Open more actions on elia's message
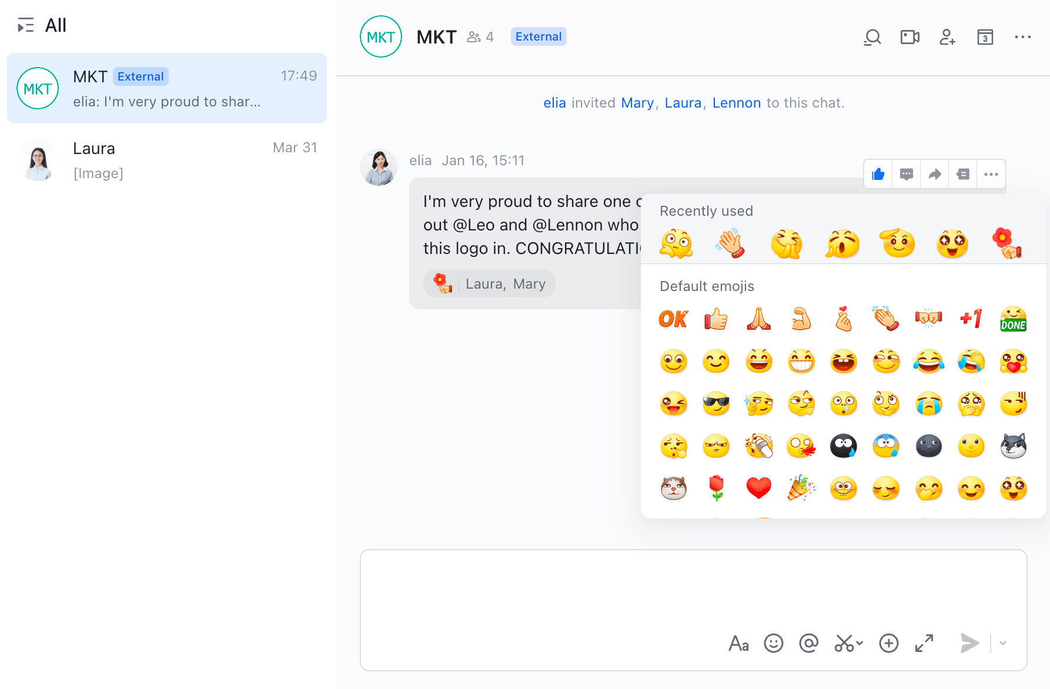Screen dimensions: 1050x689 pyautogui.click(x=991, y=174)
